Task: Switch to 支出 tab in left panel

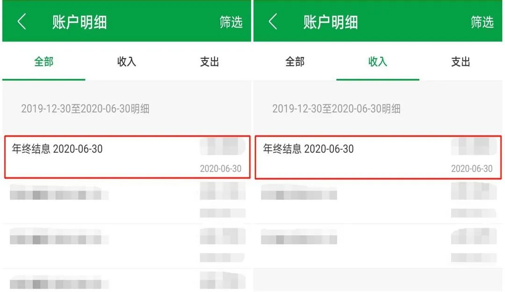Action: [x=209, y=62]
